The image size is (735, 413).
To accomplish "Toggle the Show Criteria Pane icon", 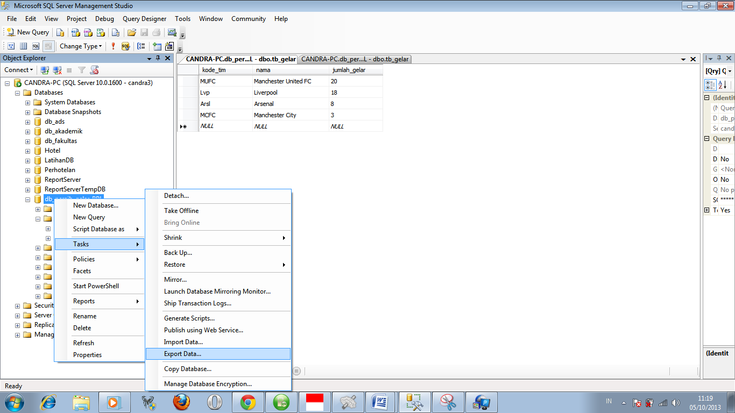I will 24,46.
